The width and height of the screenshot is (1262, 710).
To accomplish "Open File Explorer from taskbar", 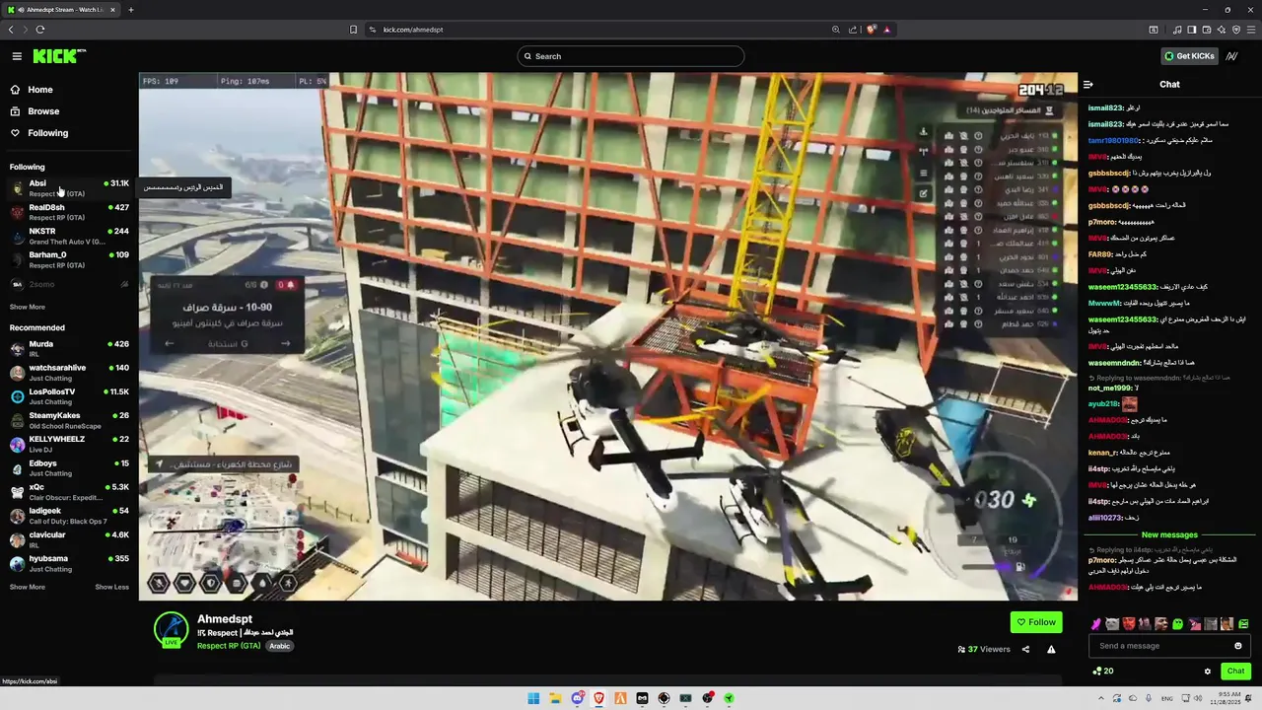I will pos(555,698).
